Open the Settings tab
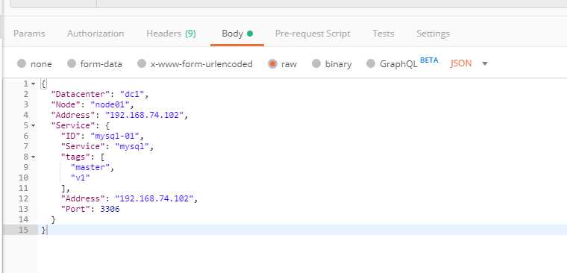This screenshot has height=273, width=567. point(433,34)
